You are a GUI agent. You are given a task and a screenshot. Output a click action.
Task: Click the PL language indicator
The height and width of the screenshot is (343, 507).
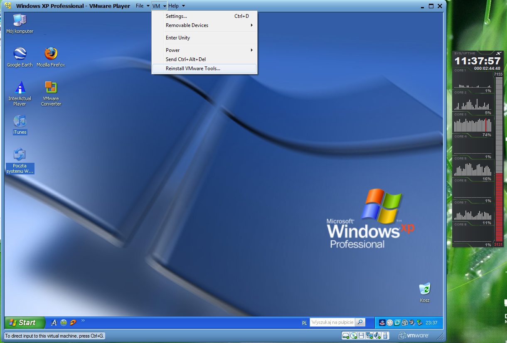[304, 323]
